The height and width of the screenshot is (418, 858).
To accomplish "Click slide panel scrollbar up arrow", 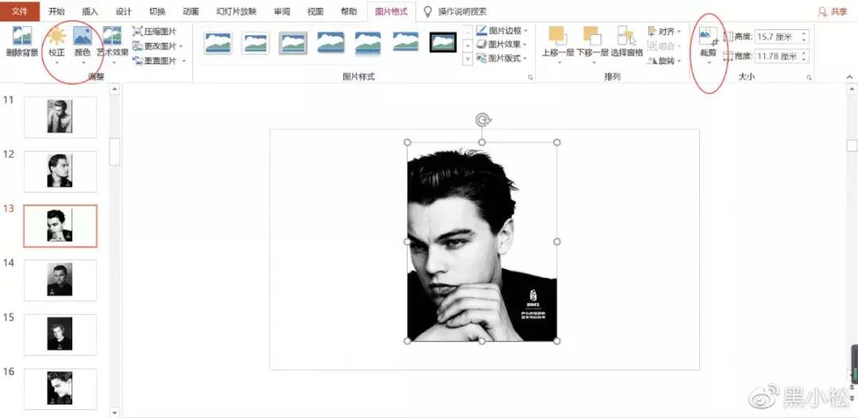I will pos(114,89).
